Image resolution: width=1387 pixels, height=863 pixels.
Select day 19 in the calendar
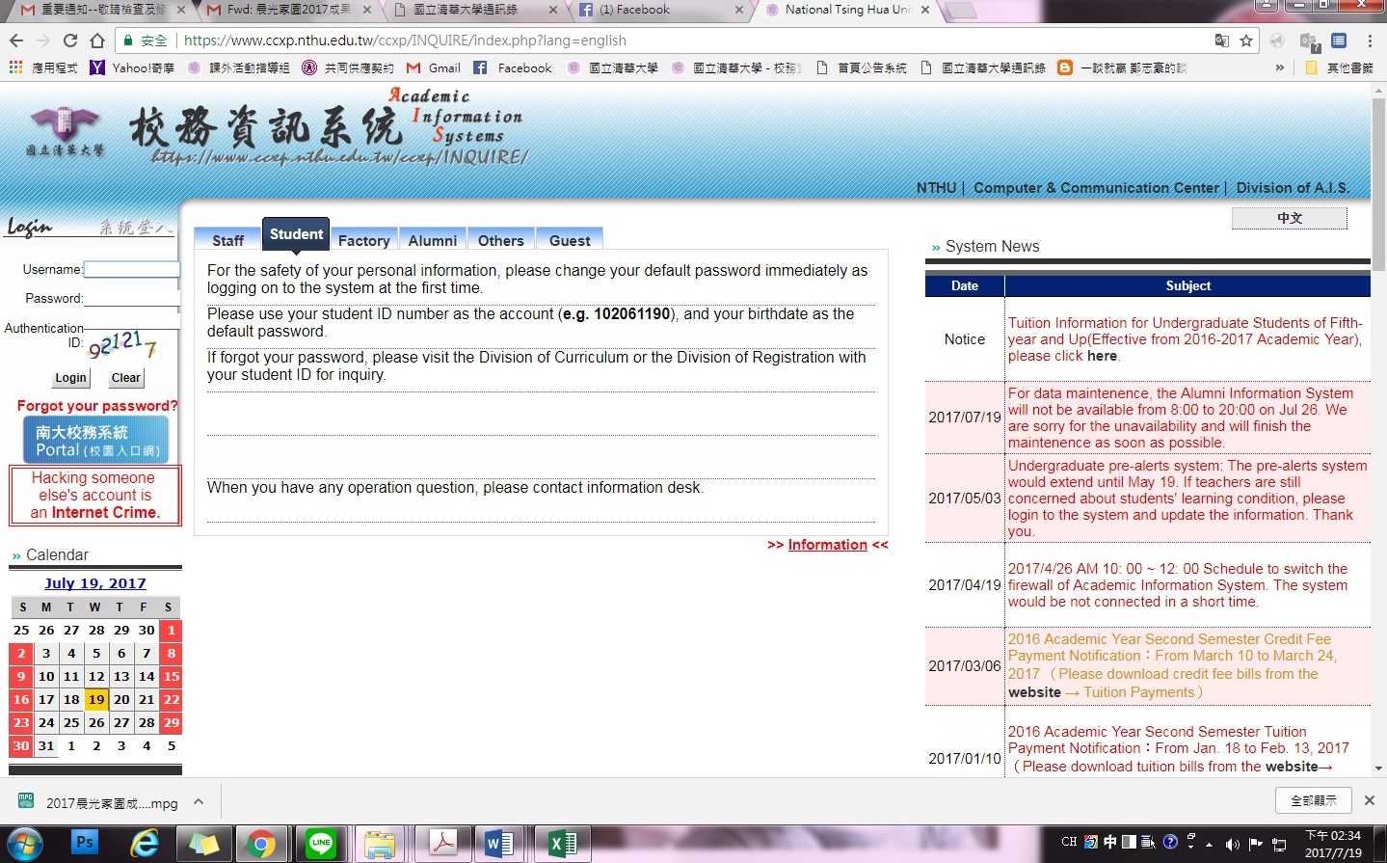click(x=96, y=699)
